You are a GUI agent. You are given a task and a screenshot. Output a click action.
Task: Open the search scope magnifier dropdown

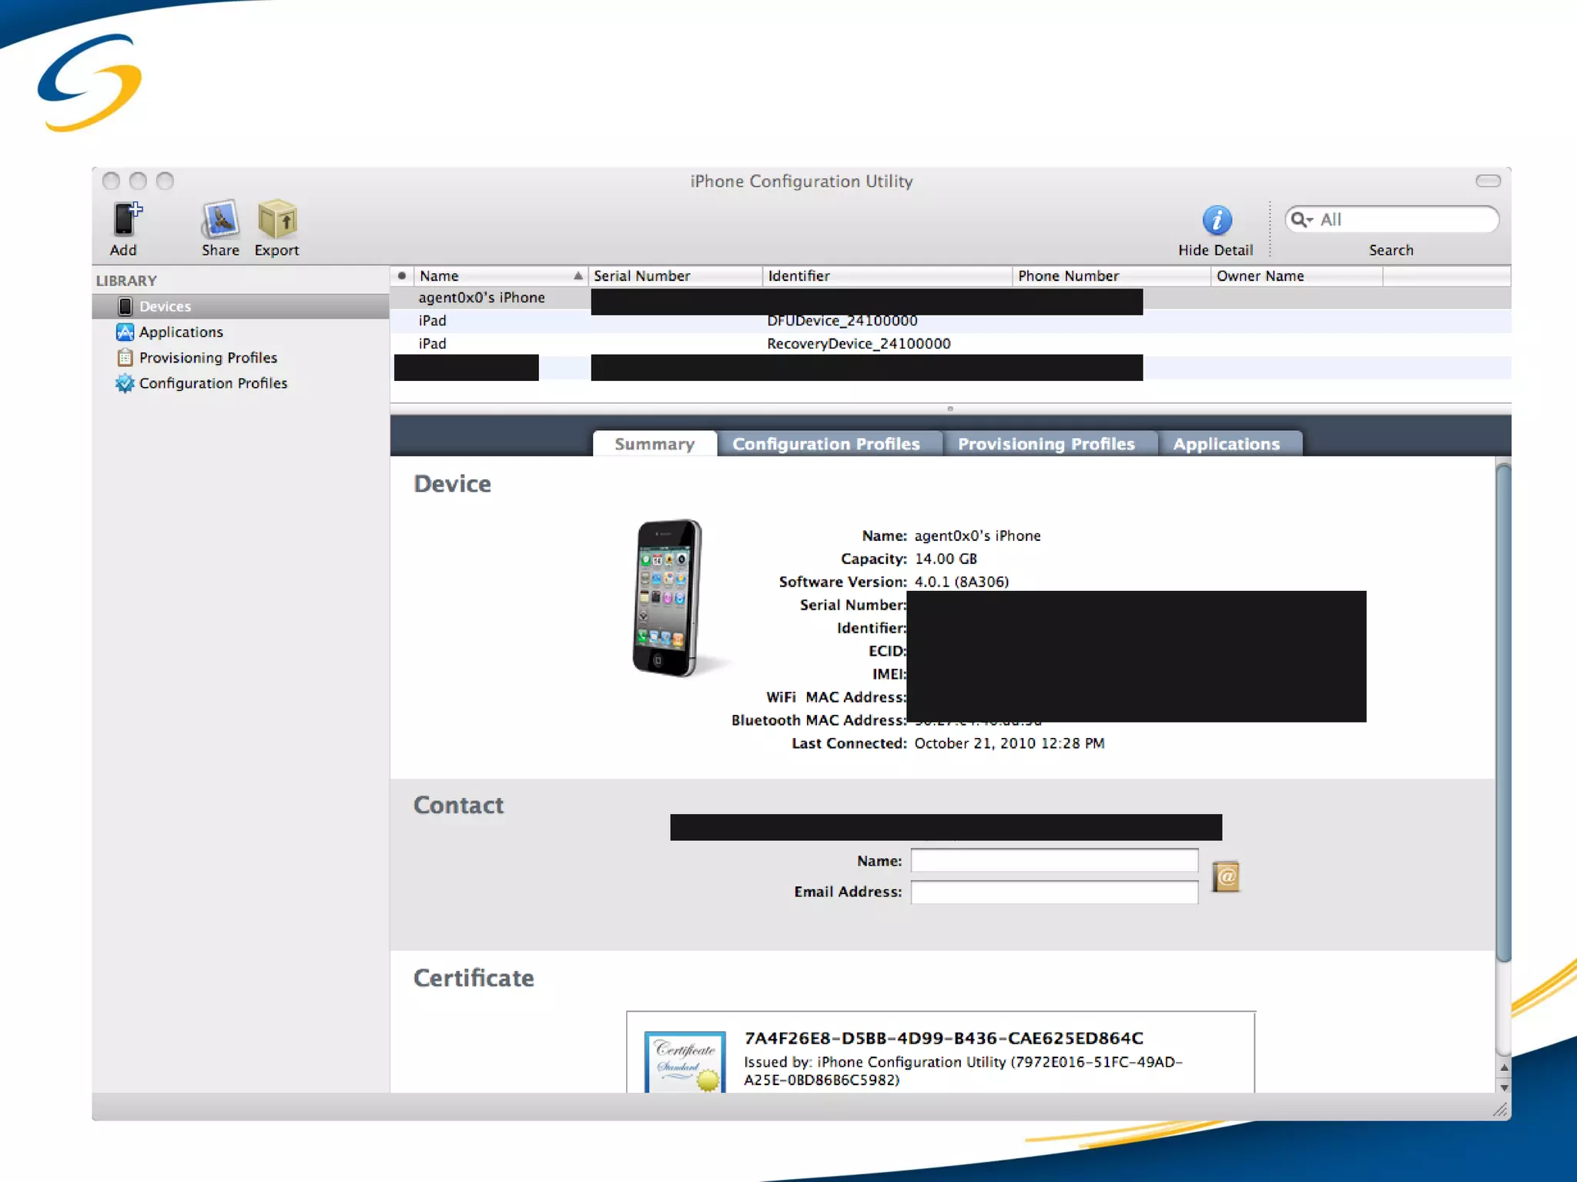tap(1301, 220)
